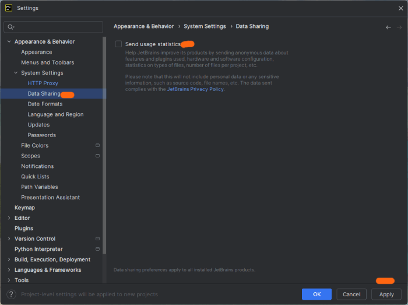Click the project-level icon beside Version Control
408x305 pixels.
coord(97,239)
